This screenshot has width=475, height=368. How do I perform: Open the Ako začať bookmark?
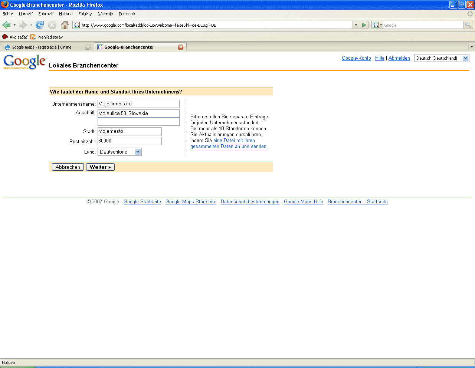tap(15, 37)
